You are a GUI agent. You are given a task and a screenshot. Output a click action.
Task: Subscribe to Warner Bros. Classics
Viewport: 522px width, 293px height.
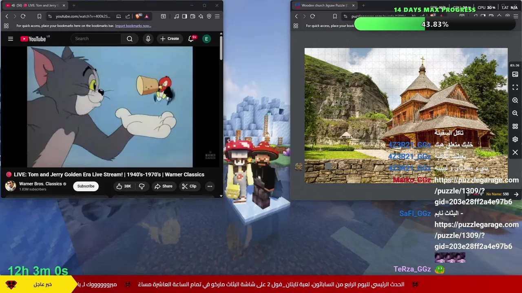(x=86, y=186)
